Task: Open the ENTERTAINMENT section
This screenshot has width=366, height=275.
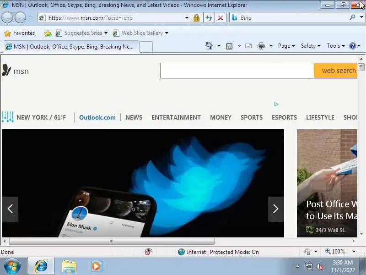Action: tap(176, 117)
